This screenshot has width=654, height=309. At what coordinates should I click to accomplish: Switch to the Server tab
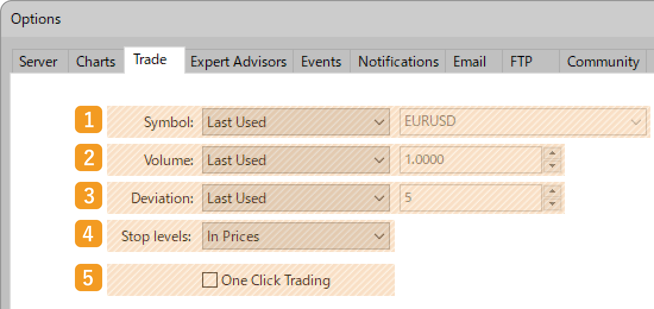coord(38,62)
